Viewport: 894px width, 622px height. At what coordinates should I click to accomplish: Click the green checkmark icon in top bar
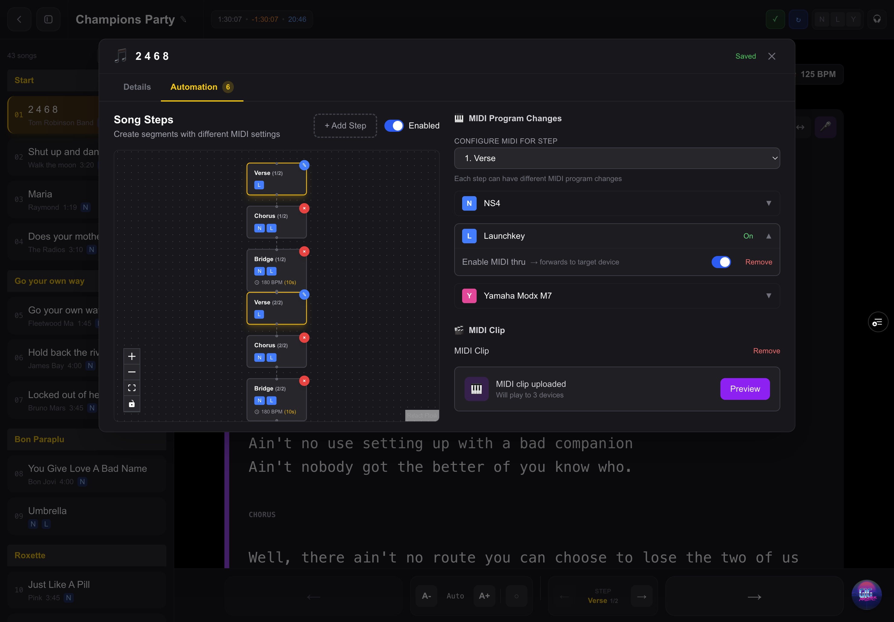click(775, 19)
